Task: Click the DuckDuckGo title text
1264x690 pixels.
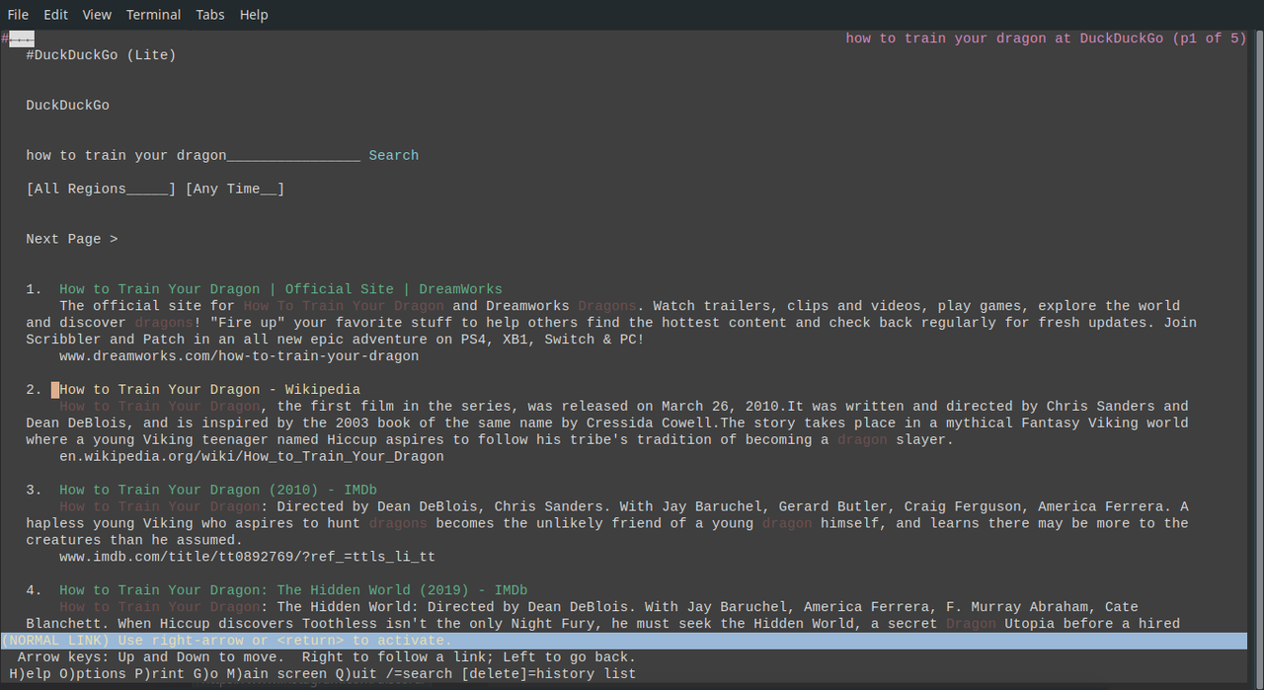Action: click(x=67, y=106)
